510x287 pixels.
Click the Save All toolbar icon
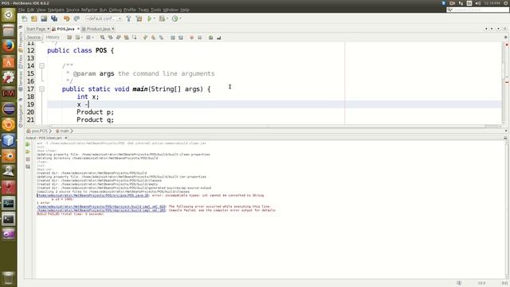54,18
